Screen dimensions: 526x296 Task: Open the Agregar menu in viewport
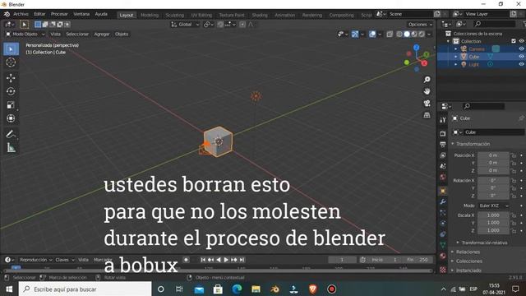point(102,34)
